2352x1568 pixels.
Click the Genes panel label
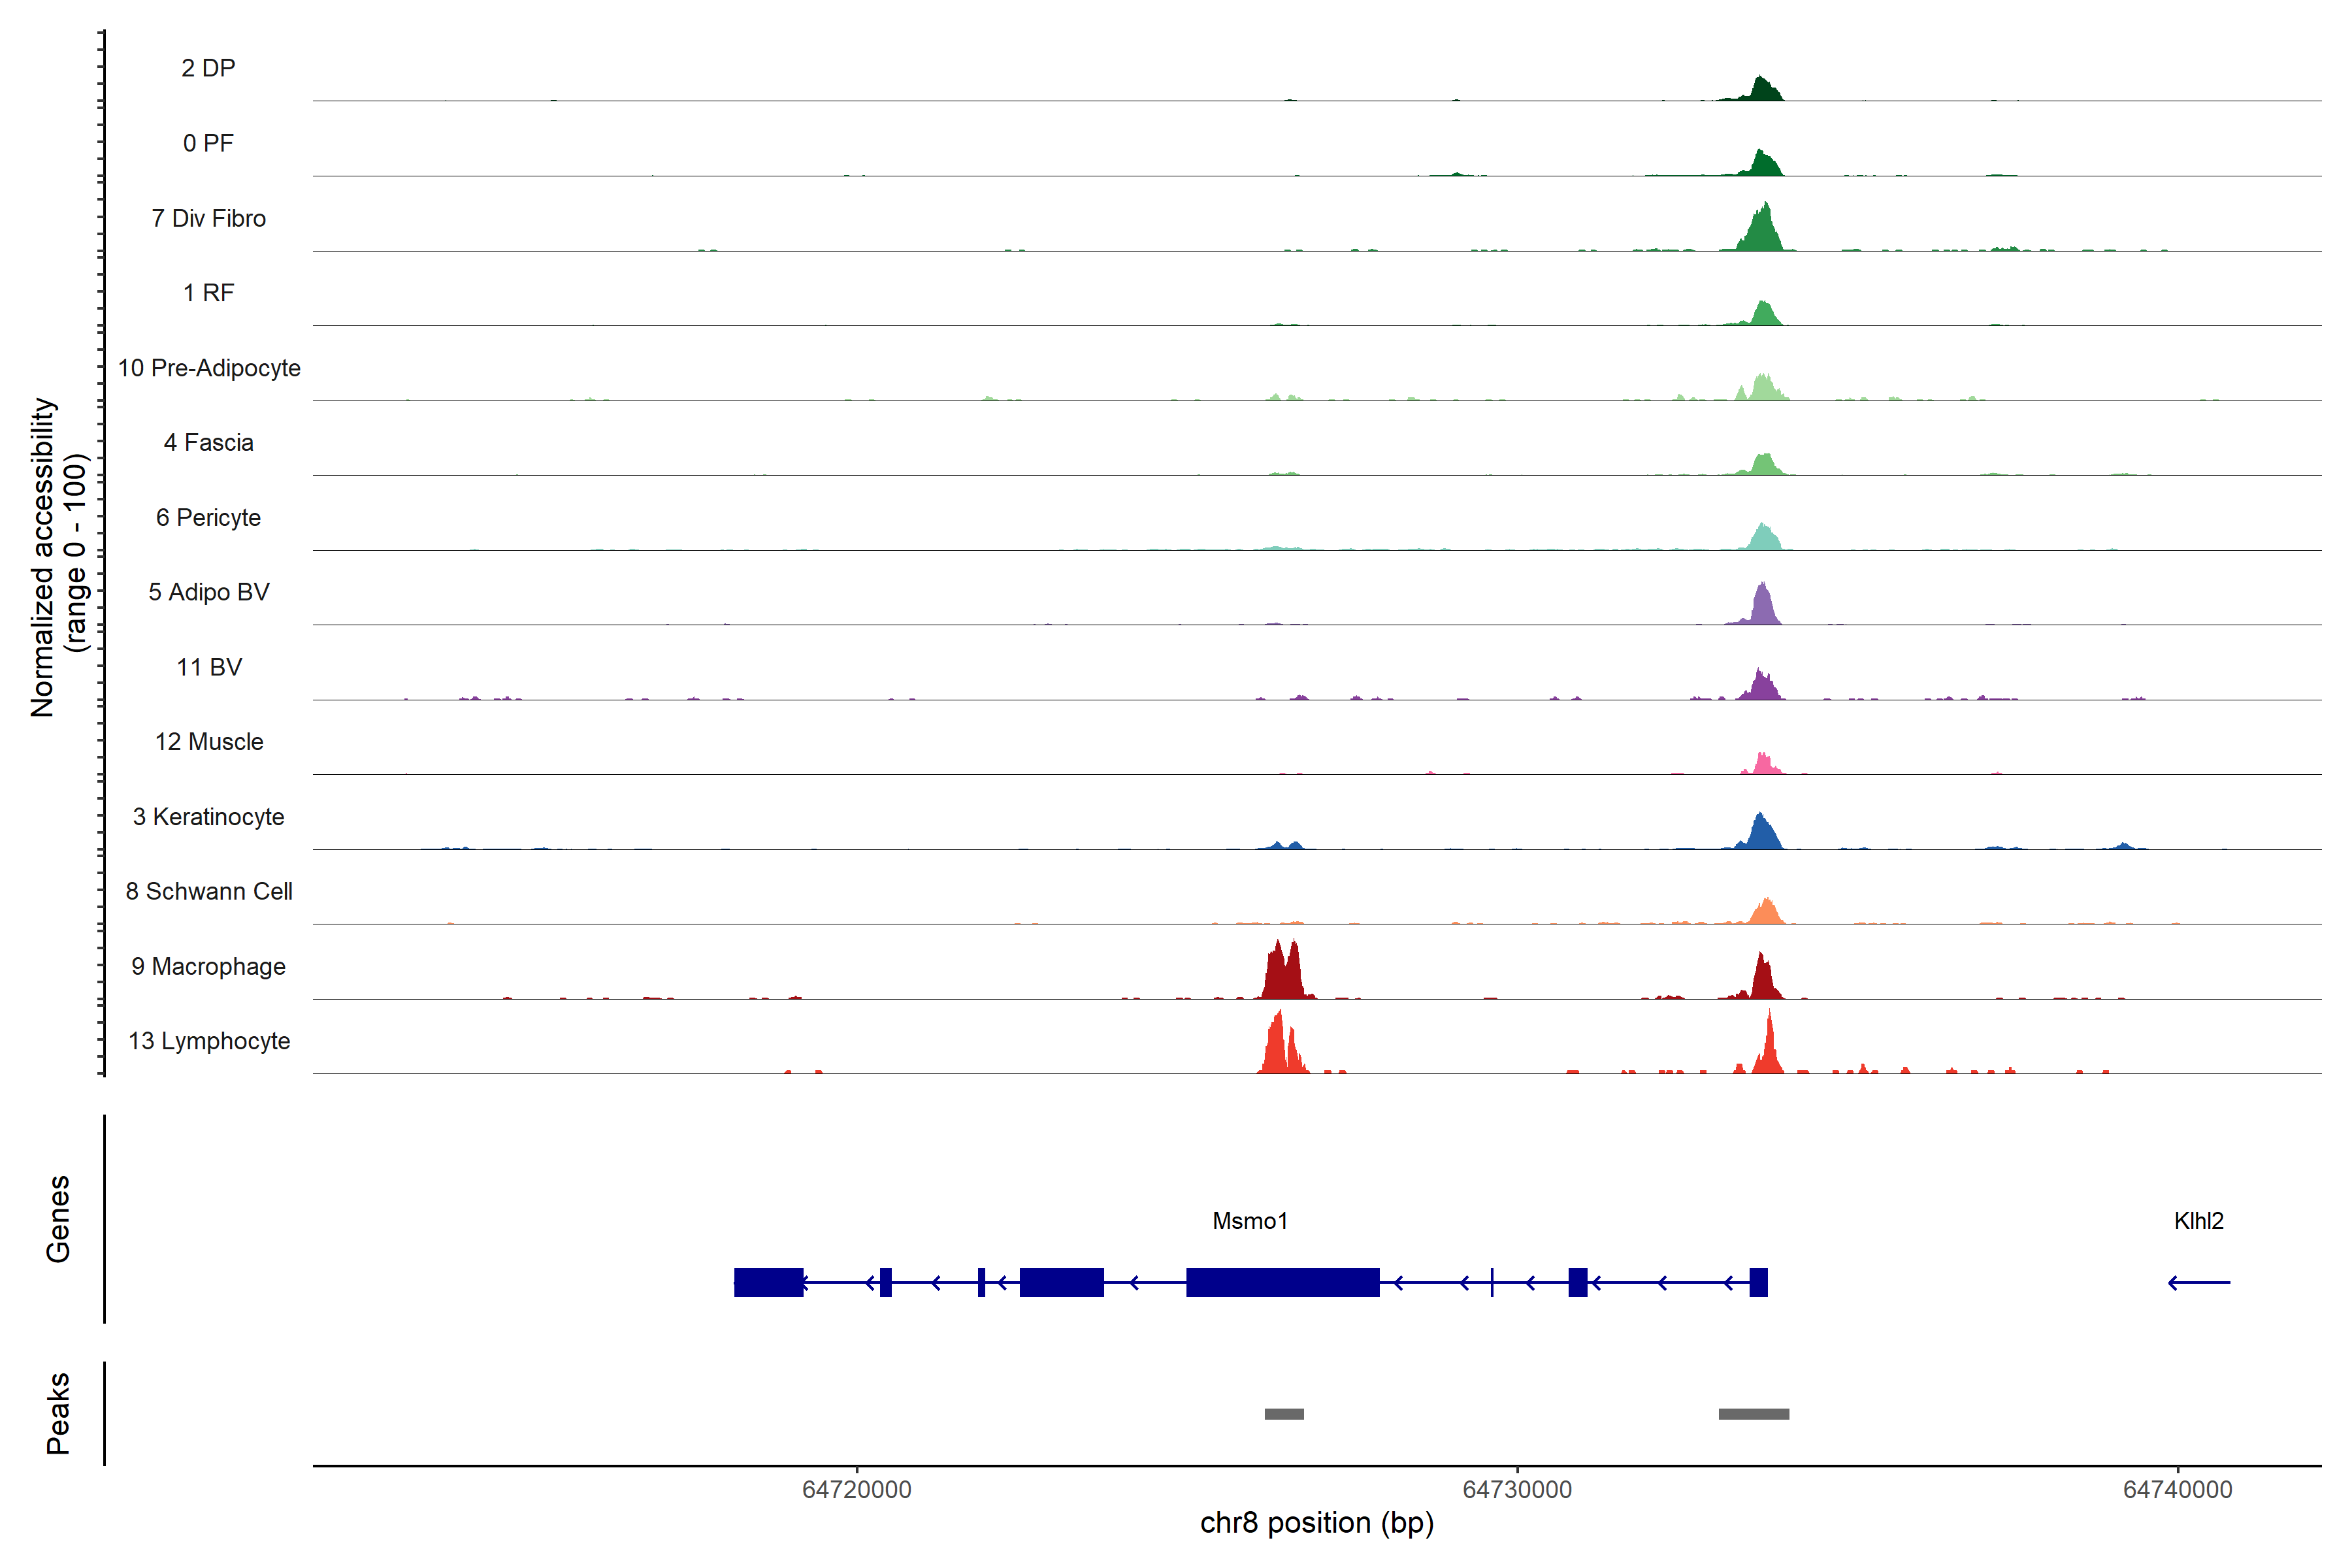pyautogui.click(x=58, y=1219)
